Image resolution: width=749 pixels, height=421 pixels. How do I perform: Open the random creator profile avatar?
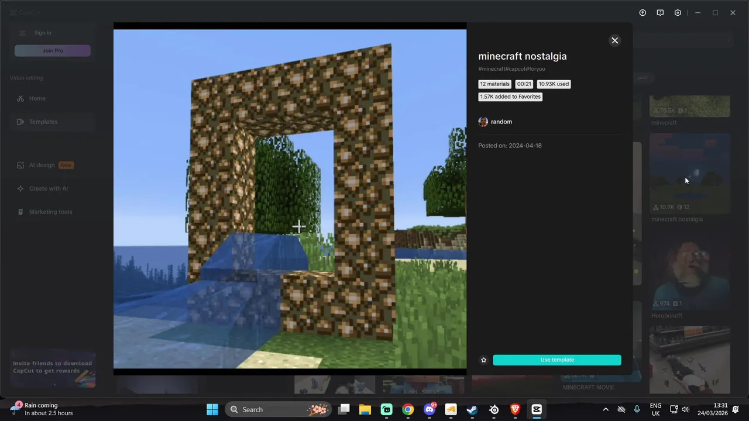click(483, 122)
